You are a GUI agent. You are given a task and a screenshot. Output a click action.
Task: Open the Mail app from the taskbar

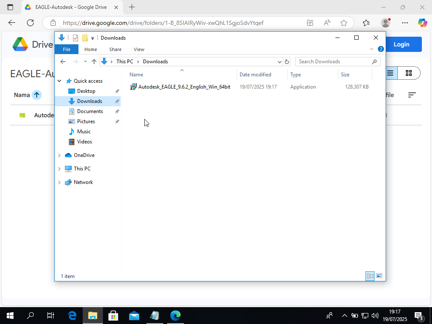134,316
